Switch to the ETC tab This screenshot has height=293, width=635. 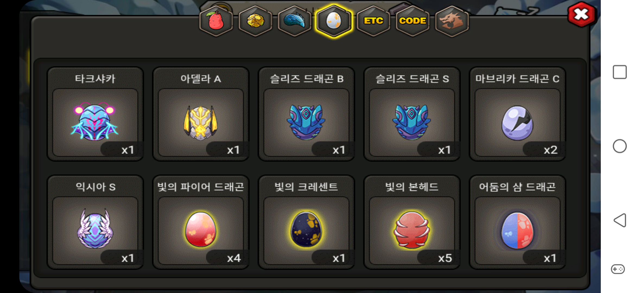(373, 21)
